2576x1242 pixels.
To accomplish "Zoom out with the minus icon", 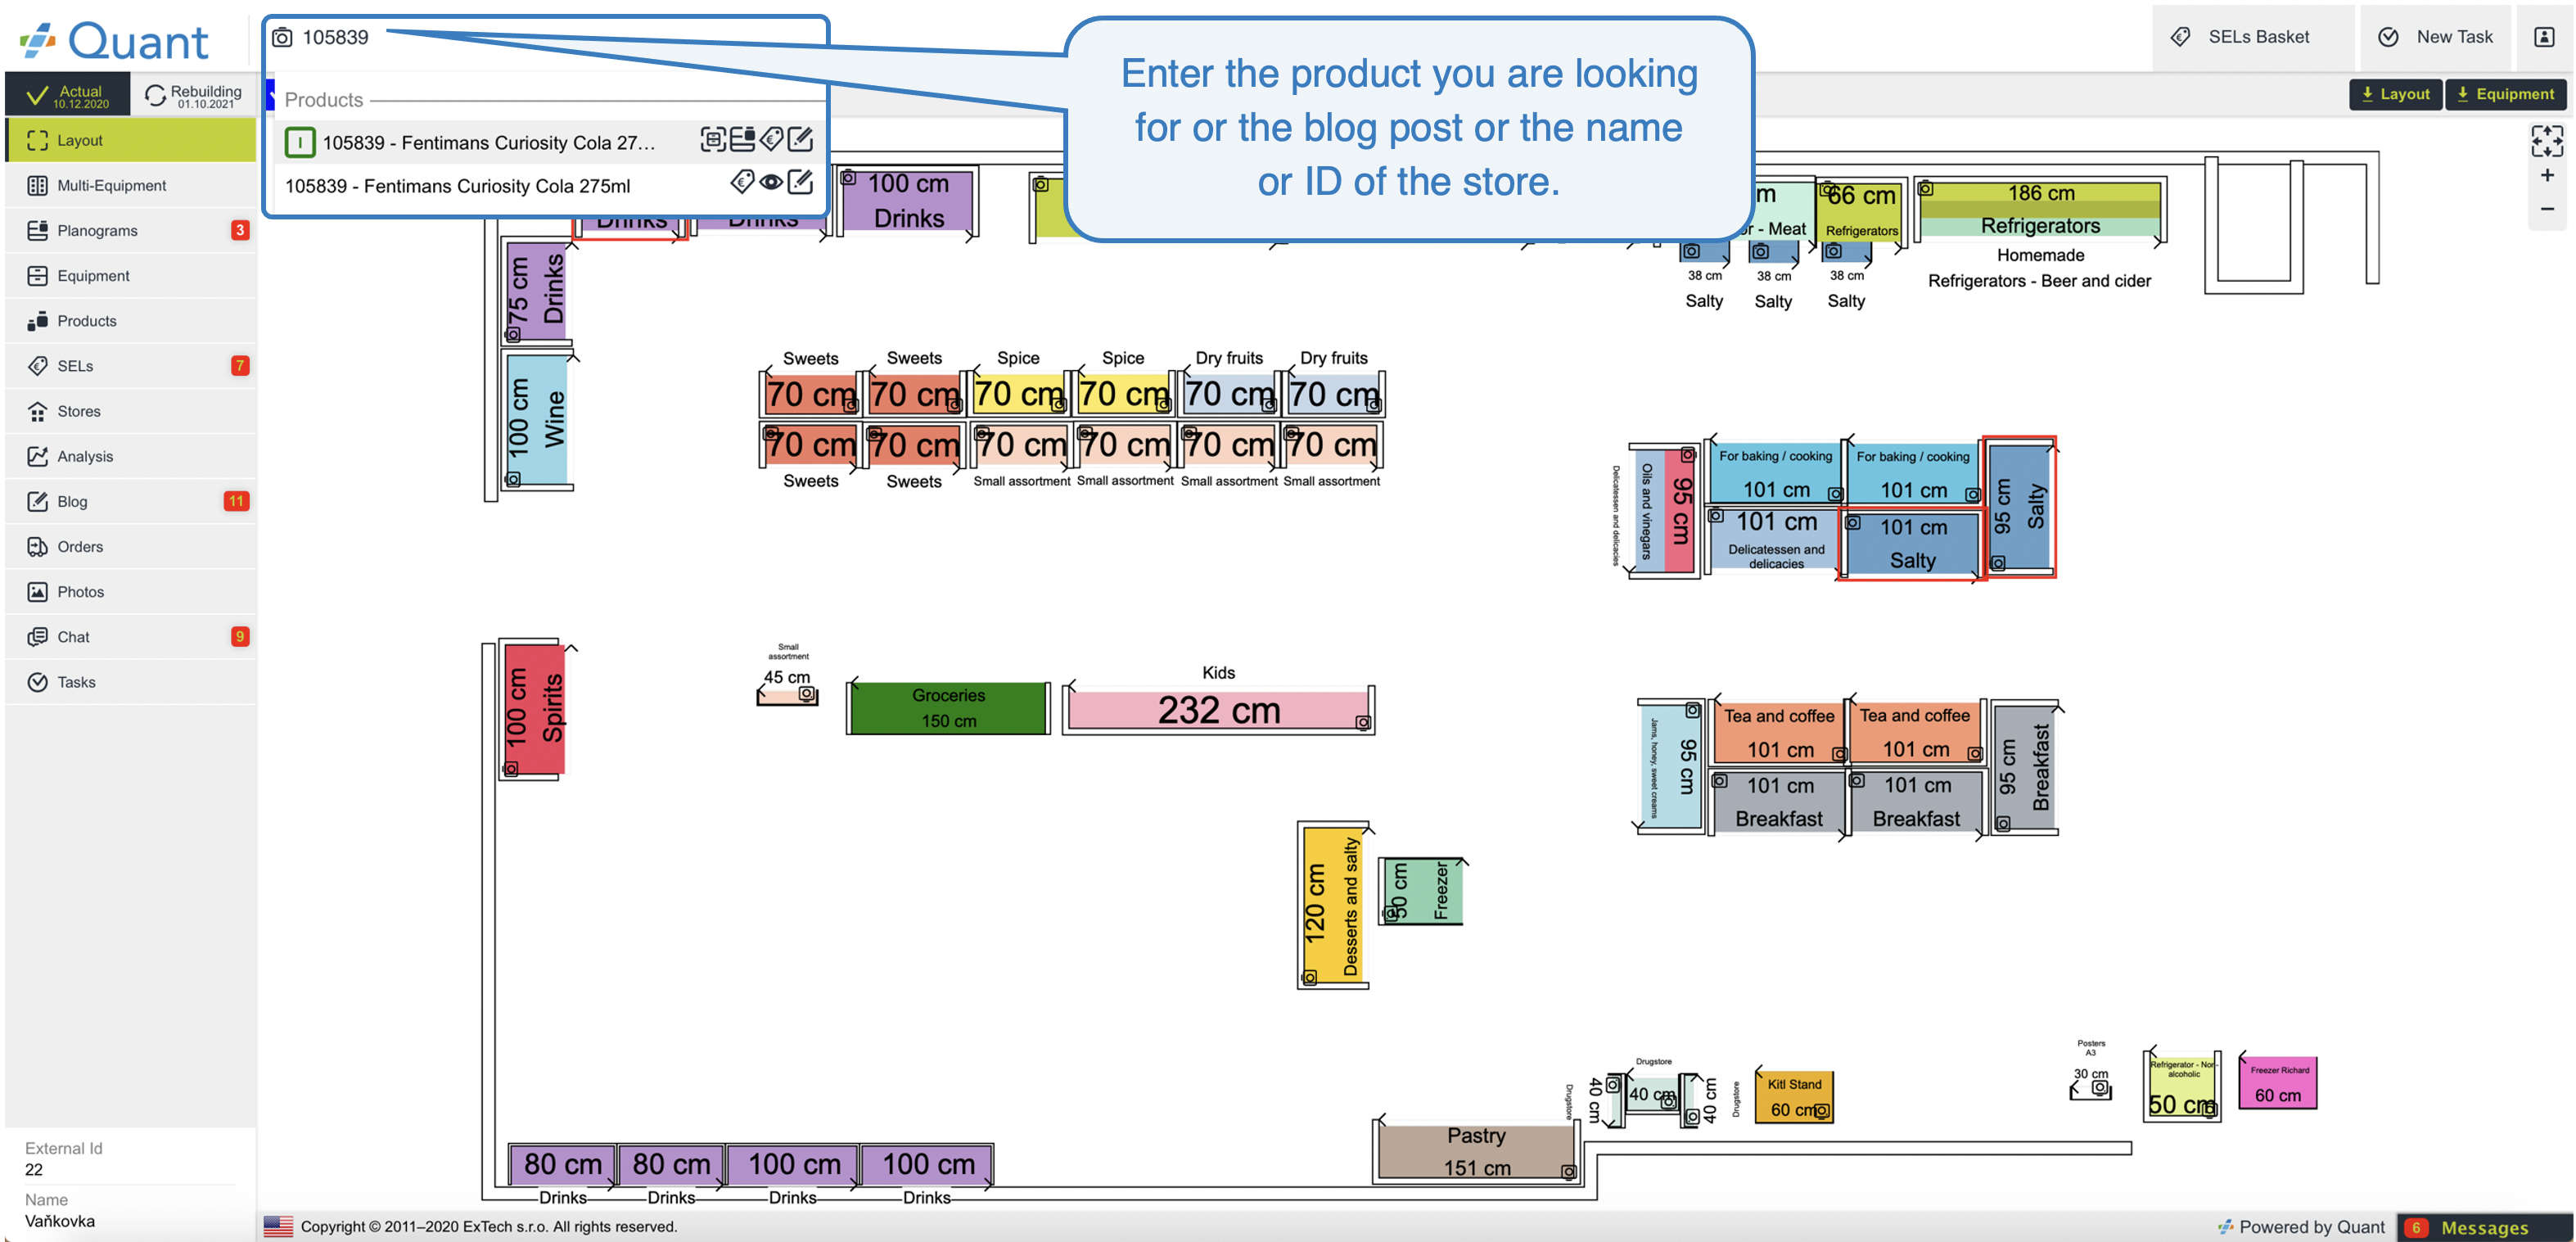I will pos(2547,209).
